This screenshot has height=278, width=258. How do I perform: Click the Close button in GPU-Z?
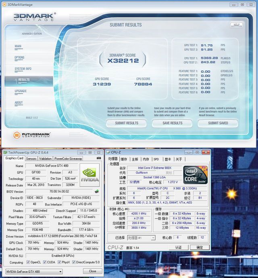[x=92, y=271]
